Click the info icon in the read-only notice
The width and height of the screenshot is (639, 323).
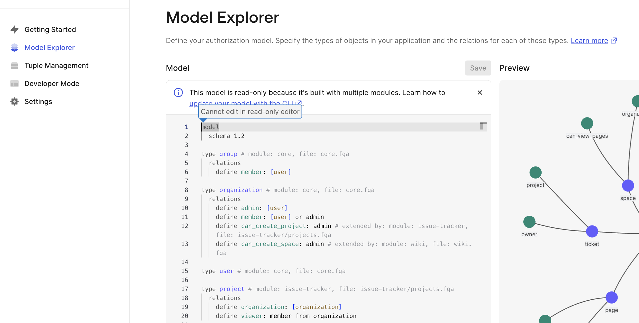coord(178,92)
